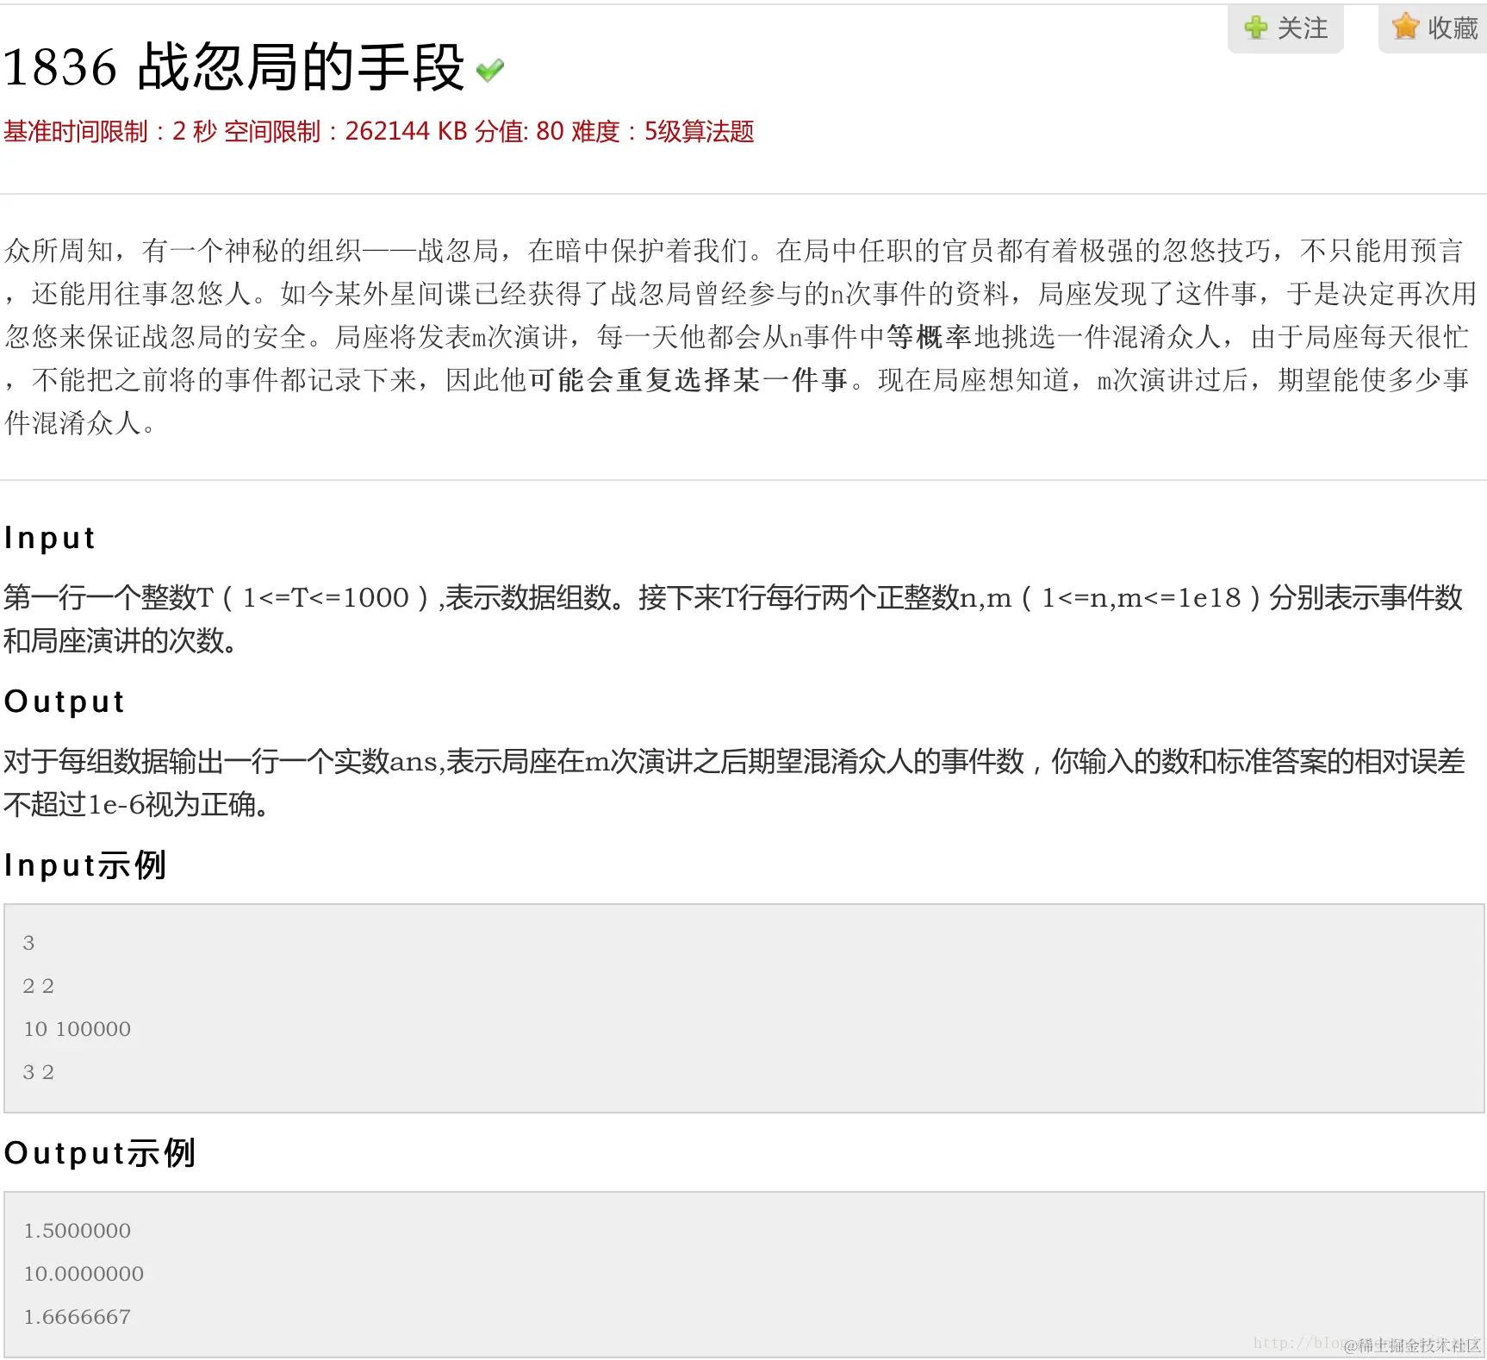The height and width of the screenshot is (1360, 1487).
Task: Click sample output '1.6666667'
Action: tap(77, 1317)
